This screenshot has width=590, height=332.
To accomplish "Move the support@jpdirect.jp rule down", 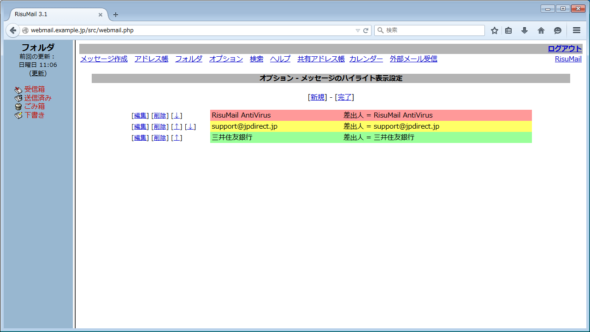I will (x=190, y=127).
